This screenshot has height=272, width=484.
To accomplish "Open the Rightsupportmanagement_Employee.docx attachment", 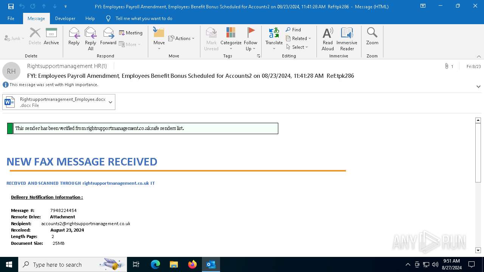I will (x=55, y=102).
